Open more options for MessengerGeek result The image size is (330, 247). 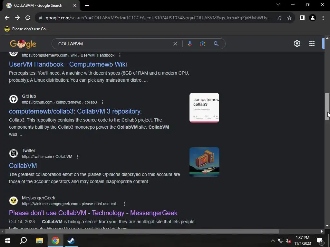pos(124,204)
